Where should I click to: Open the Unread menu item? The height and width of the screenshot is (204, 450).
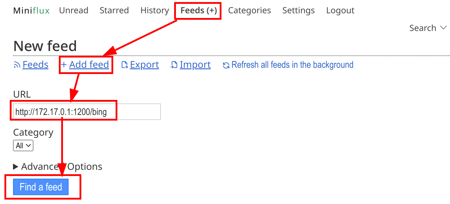point(74,11)
